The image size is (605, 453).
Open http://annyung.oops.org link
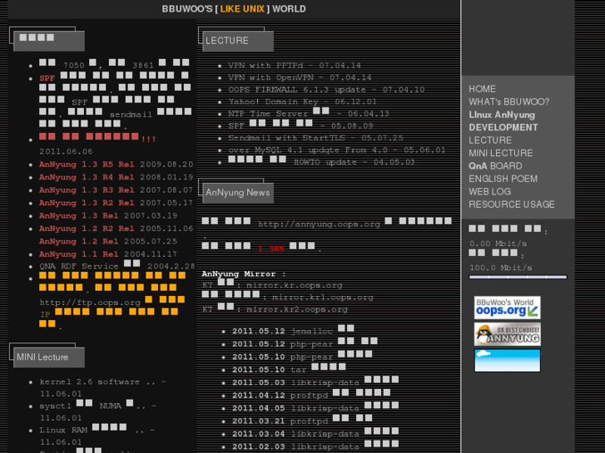(x=319, y=224)
